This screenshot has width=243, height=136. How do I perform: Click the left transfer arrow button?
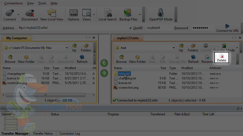point(104,63)
